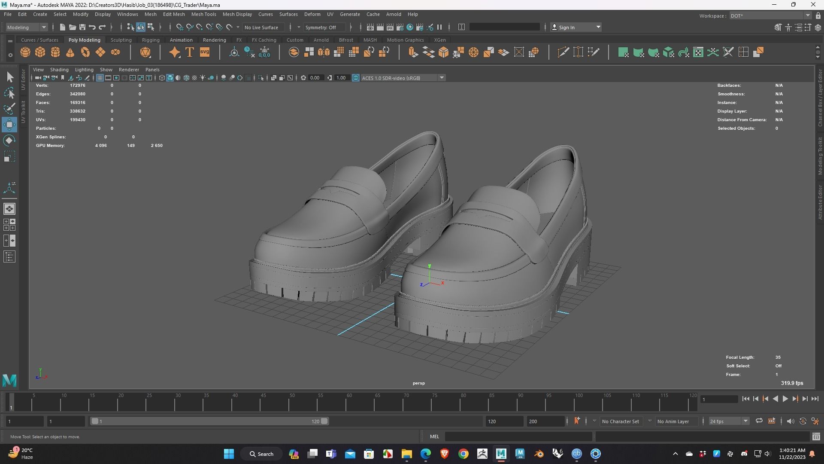Open Symmetry: Off dropdown
The image size is (824, 464).
pos(324,27)
